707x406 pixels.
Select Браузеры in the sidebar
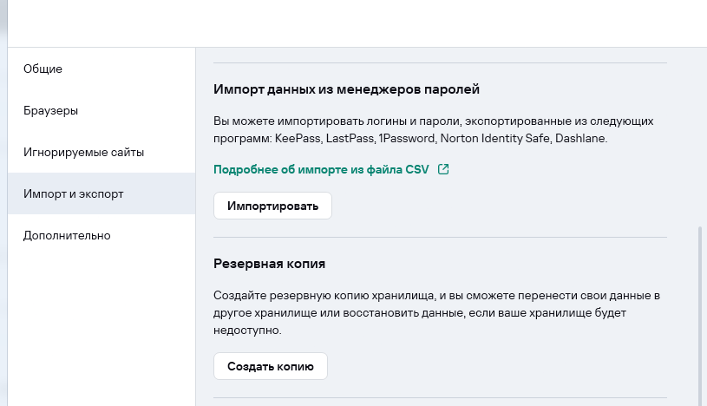(x=51, y=110)
